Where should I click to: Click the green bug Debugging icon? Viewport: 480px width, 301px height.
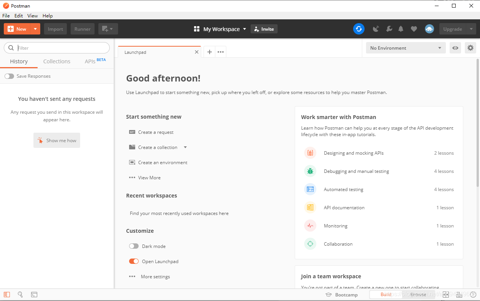pyautogui.click(x=310, y=171)
